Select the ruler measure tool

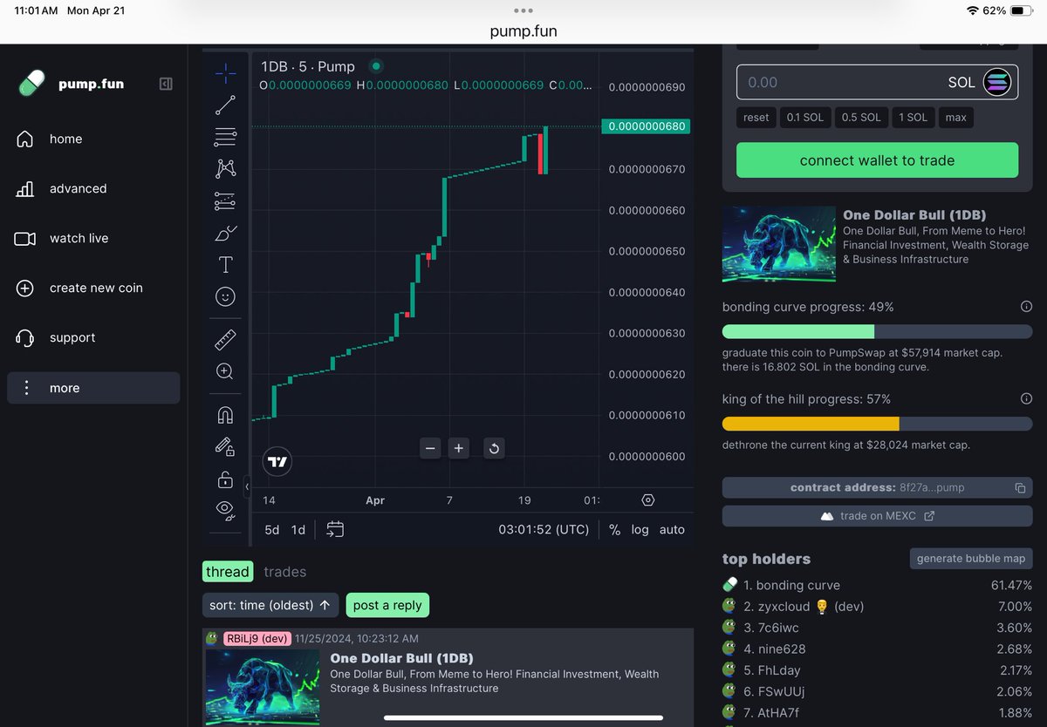coord(225,339)
